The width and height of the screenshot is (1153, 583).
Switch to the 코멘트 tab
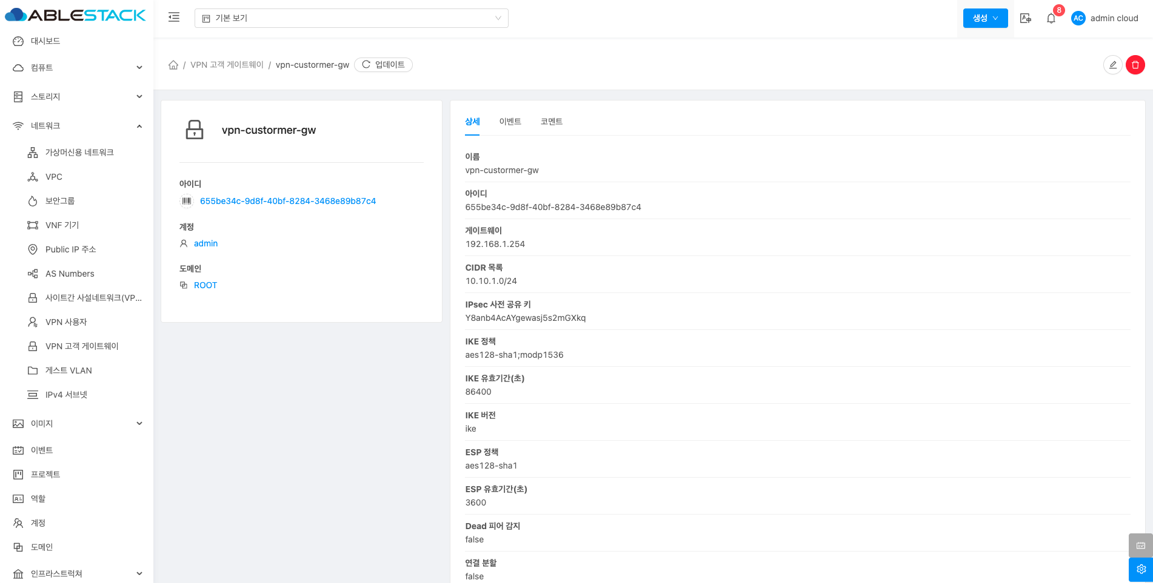(x=551, y=122)
